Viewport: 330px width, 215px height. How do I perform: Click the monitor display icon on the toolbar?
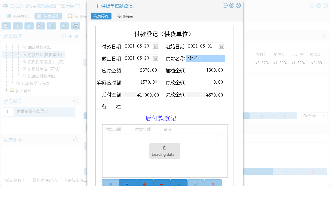pyautogui.click(x=51, y=26)
